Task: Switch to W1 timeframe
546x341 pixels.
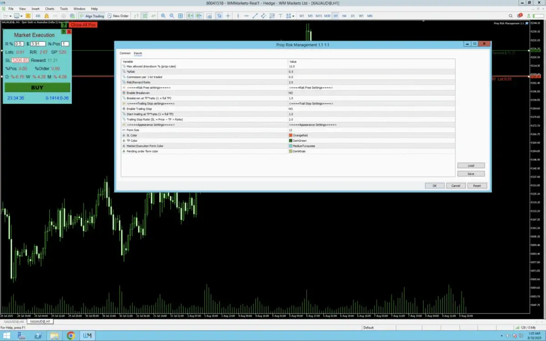Action: click(x=361, y=16)
